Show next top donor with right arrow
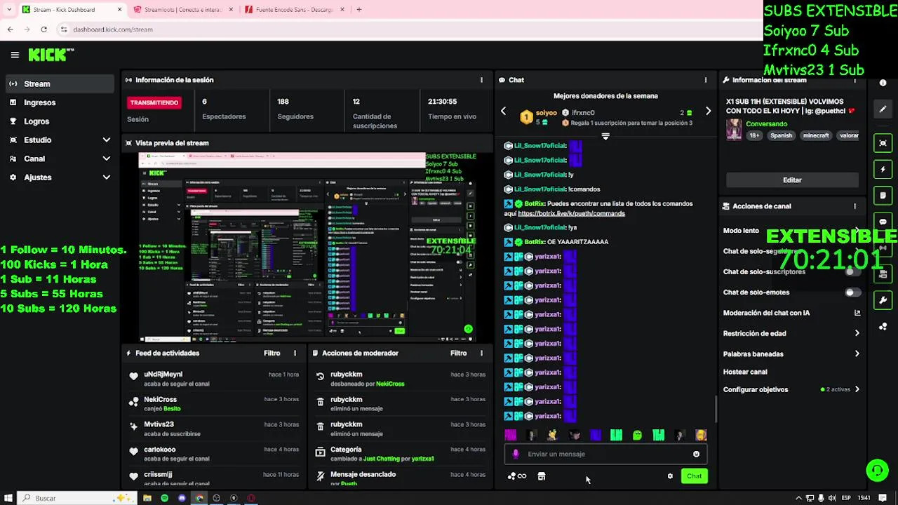This screenshot has width=898, height=505. tap(708, 112)
